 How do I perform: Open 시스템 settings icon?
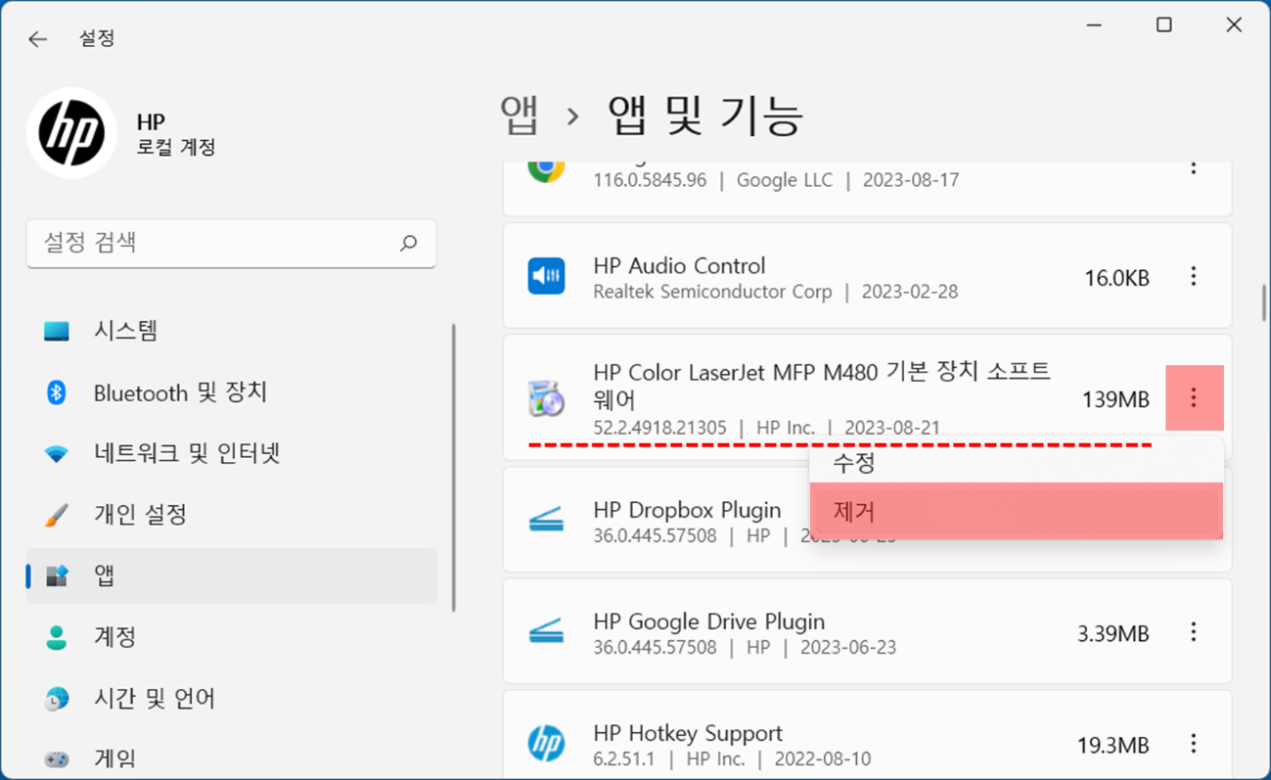[x=57, y=331]
